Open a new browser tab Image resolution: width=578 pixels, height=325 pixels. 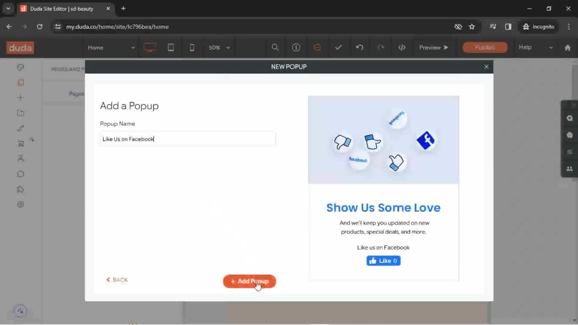(123, 8)
